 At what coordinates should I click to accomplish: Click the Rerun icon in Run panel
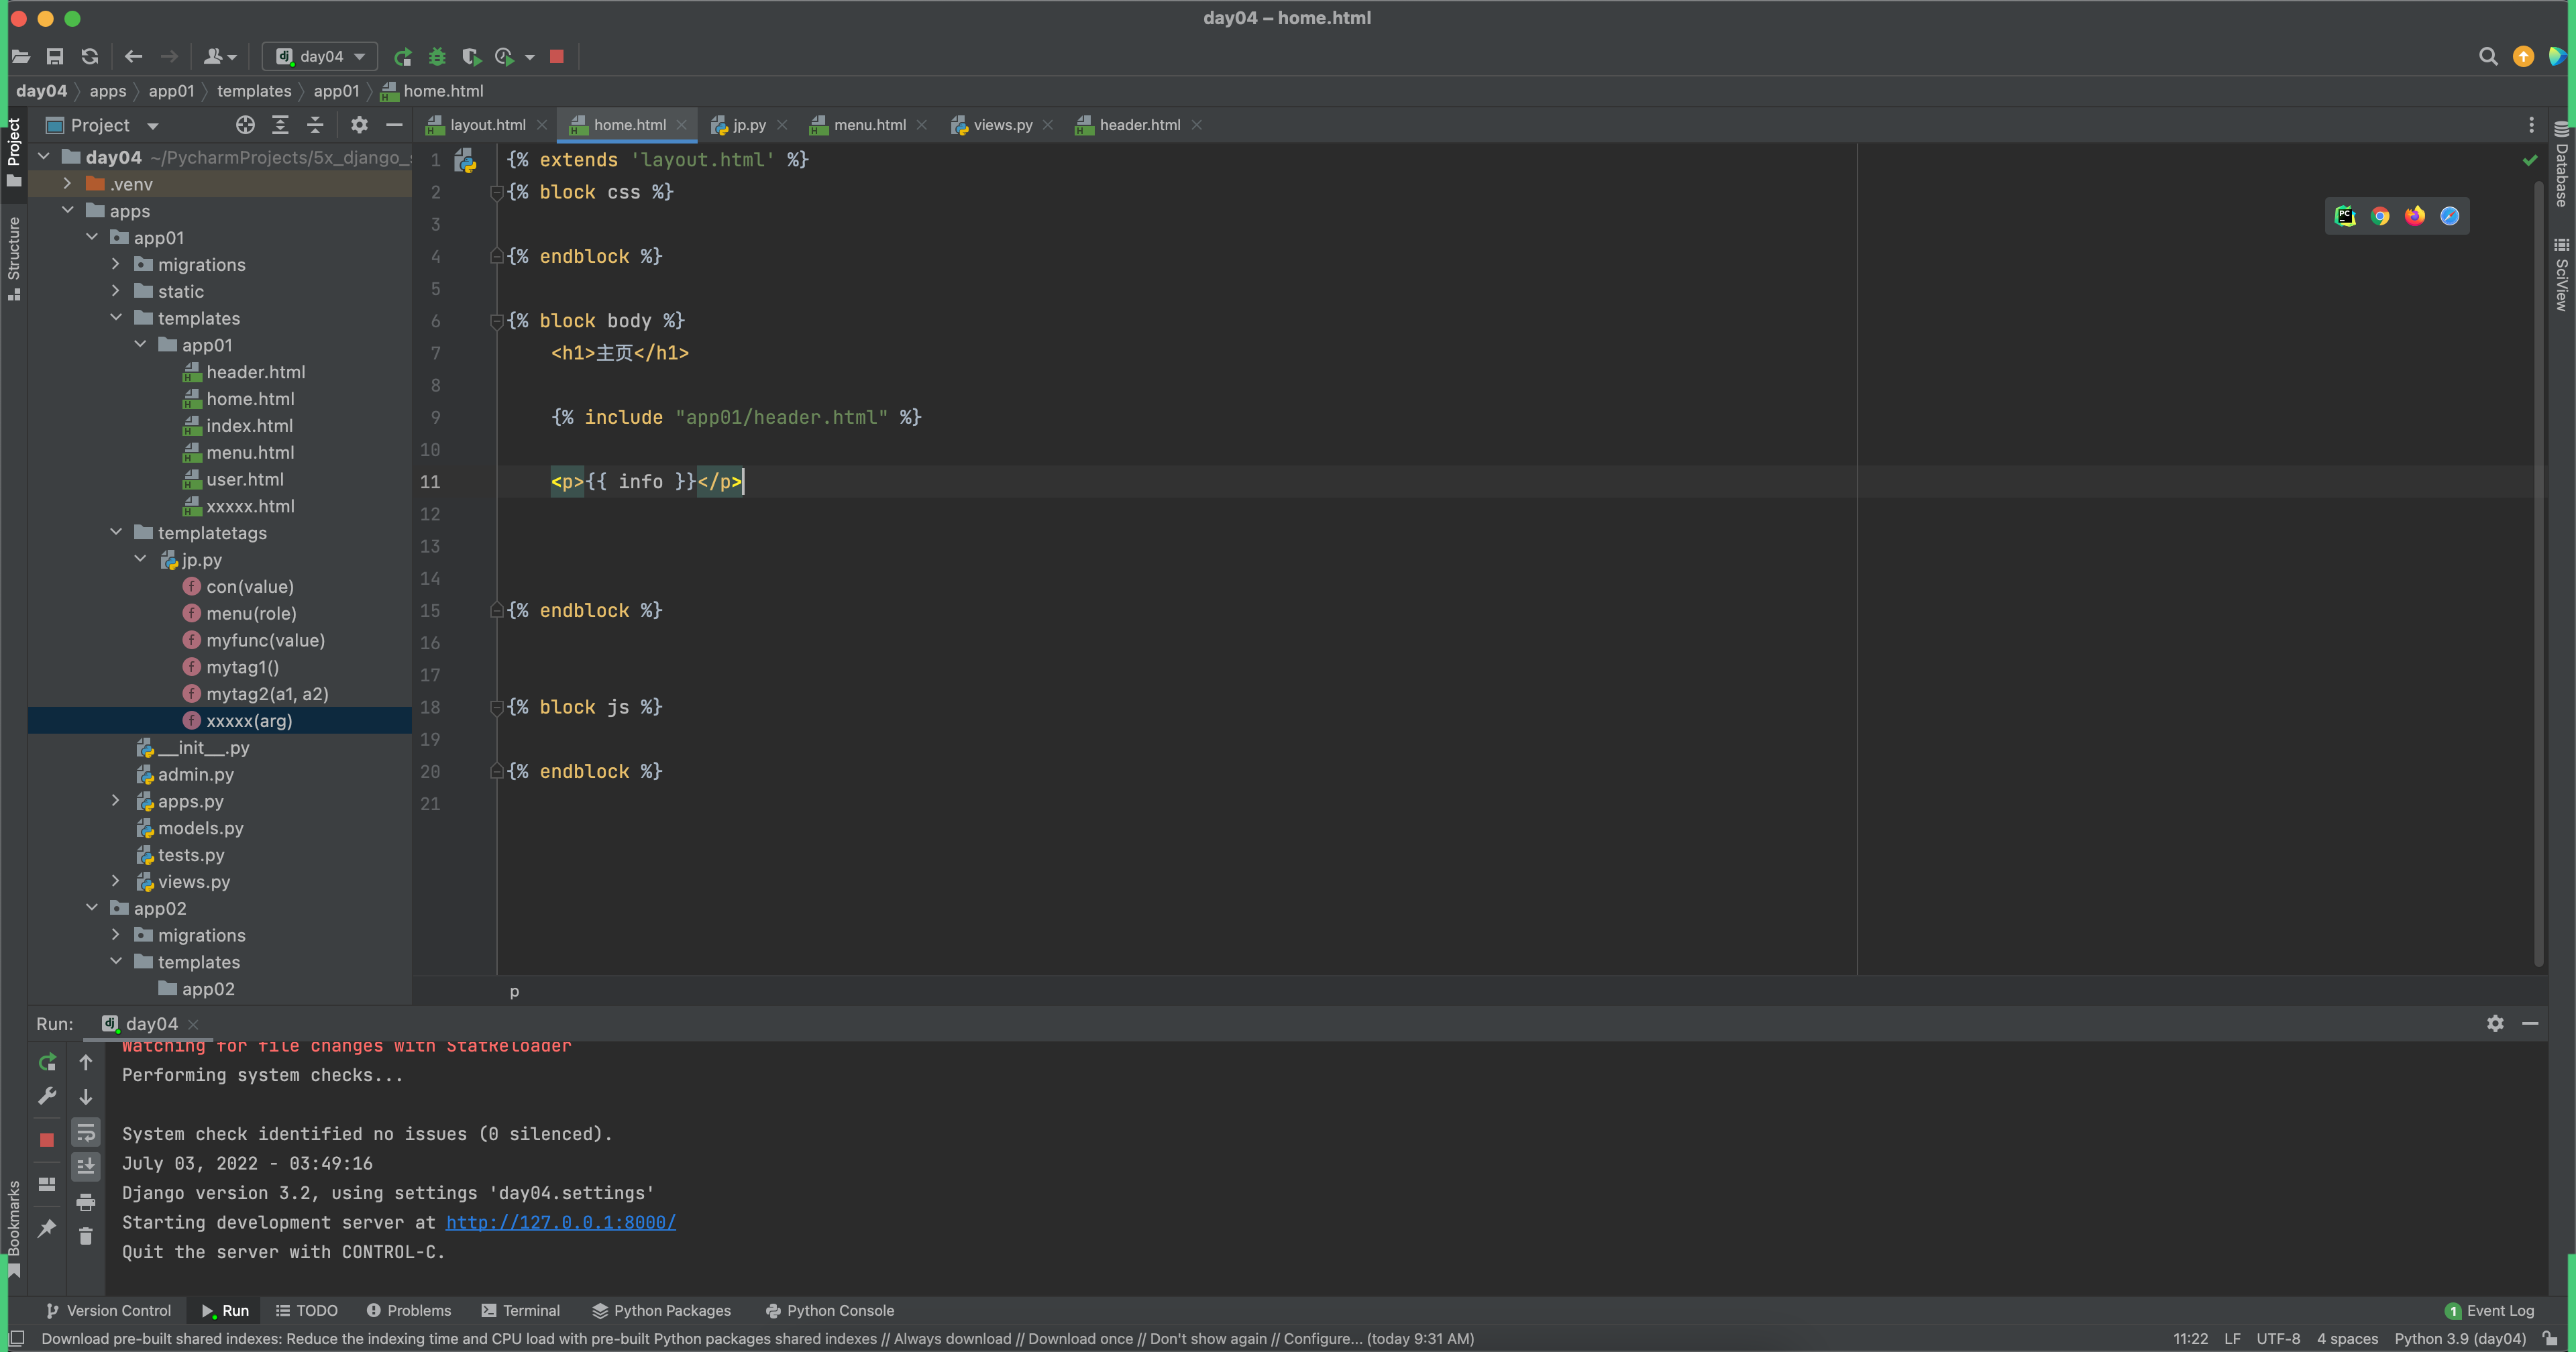pyautogui.click(x=47, y=1062)
